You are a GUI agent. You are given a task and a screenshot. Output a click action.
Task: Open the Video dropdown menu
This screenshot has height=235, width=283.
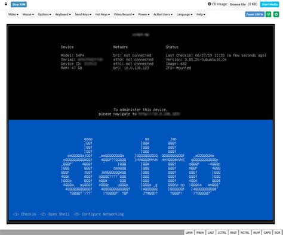click(13, 14)
